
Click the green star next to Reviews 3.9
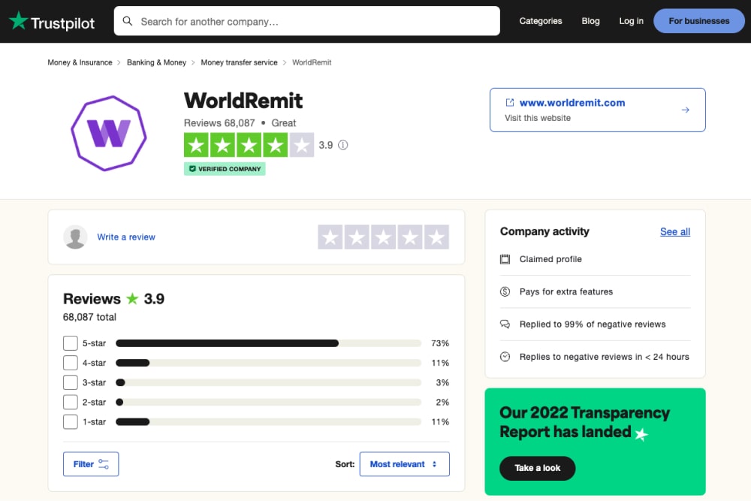pos(132,299)
